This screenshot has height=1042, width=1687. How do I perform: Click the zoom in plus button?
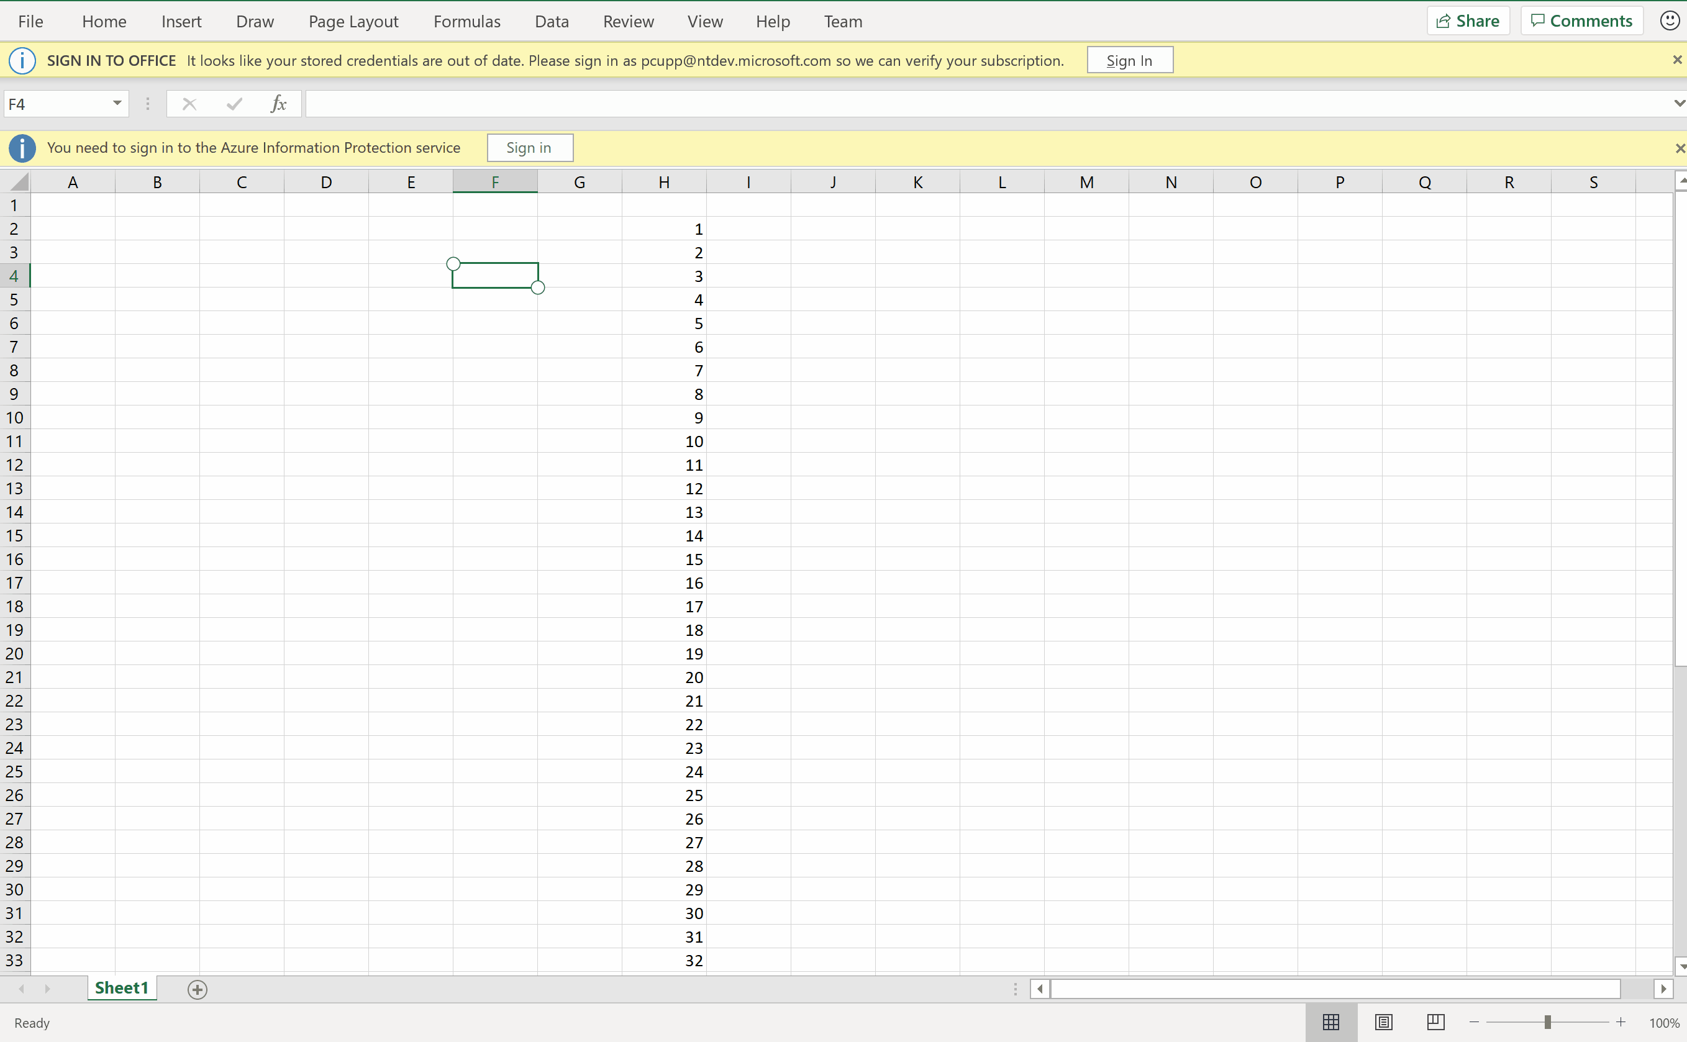coord(1621,1022)
